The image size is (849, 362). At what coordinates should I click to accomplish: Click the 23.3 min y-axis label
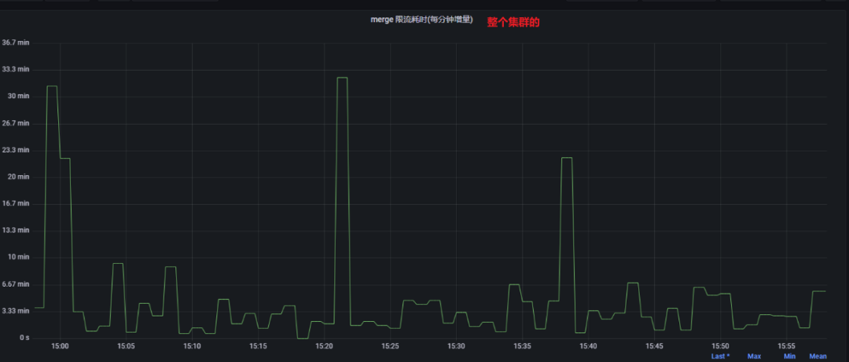tap(16, 150)
